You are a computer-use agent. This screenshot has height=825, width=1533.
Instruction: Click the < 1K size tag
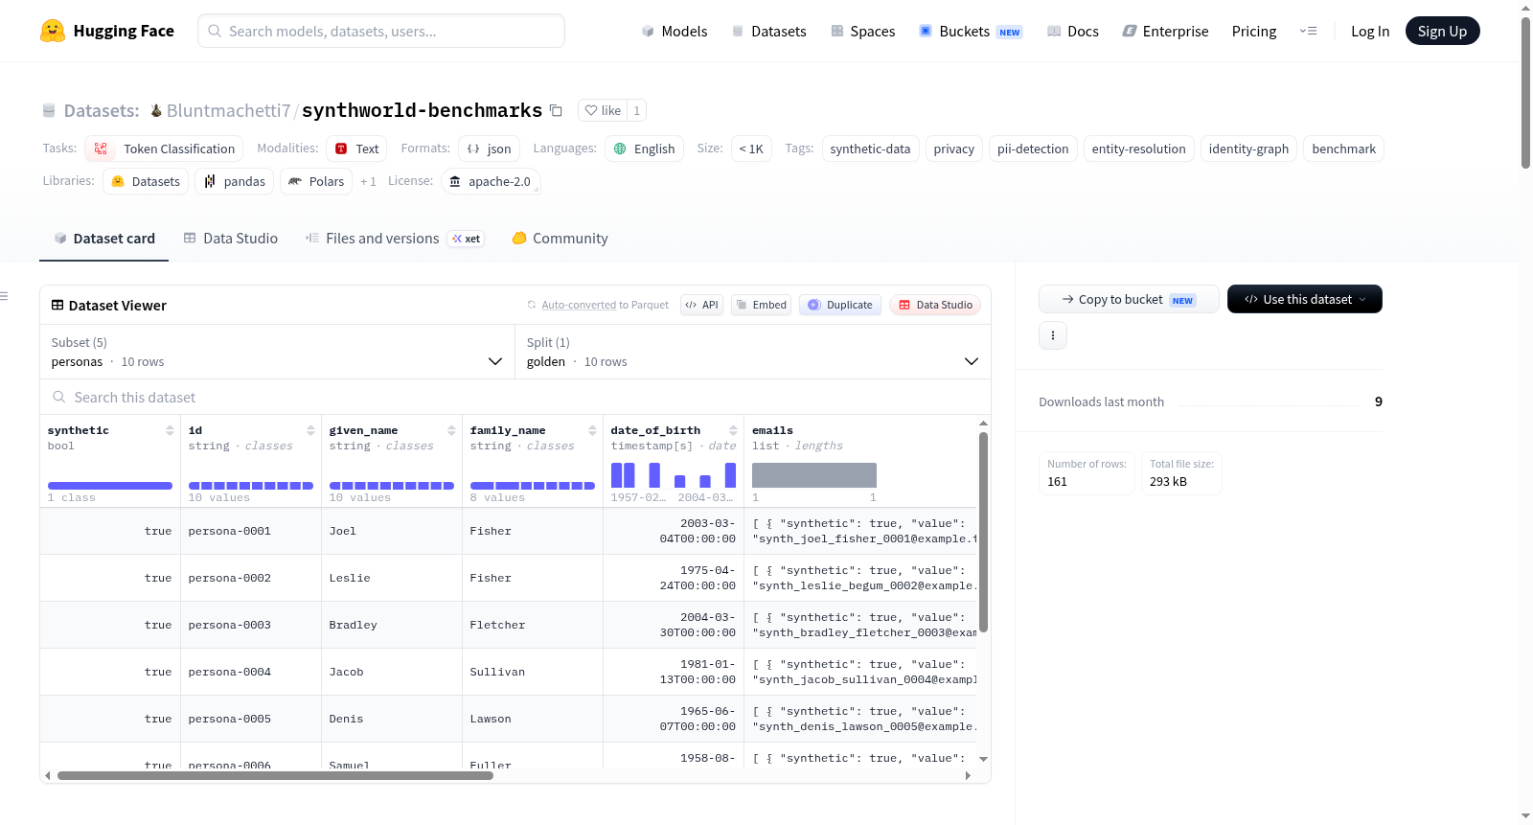pos(751,149)
